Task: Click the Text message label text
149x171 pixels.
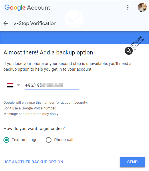Action: pyautogui.click(x=25, y=140)
